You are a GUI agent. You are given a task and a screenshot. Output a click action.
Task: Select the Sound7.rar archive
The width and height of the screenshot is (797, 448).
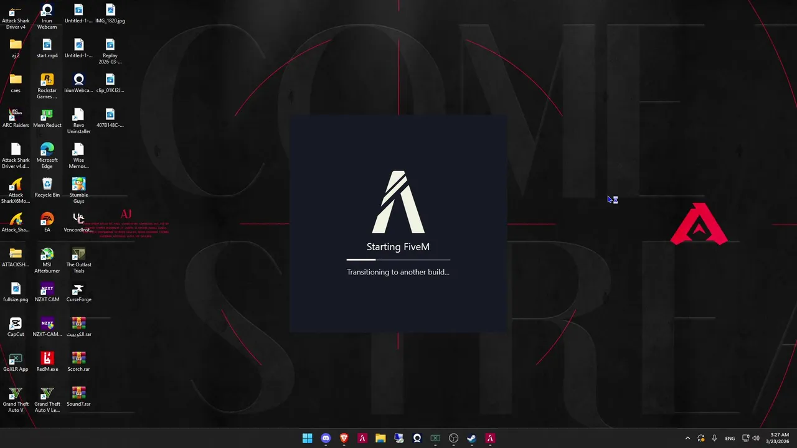[78, 397]
